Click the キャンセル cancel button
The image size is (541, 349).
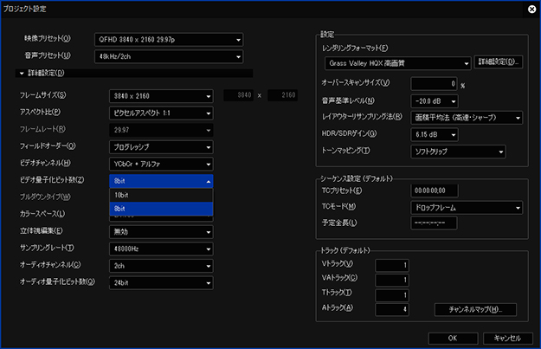[x=507, y=339]
